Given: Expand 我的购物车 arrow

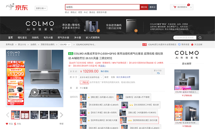Looking at the screenshot, I should click(x=191, y=7).
